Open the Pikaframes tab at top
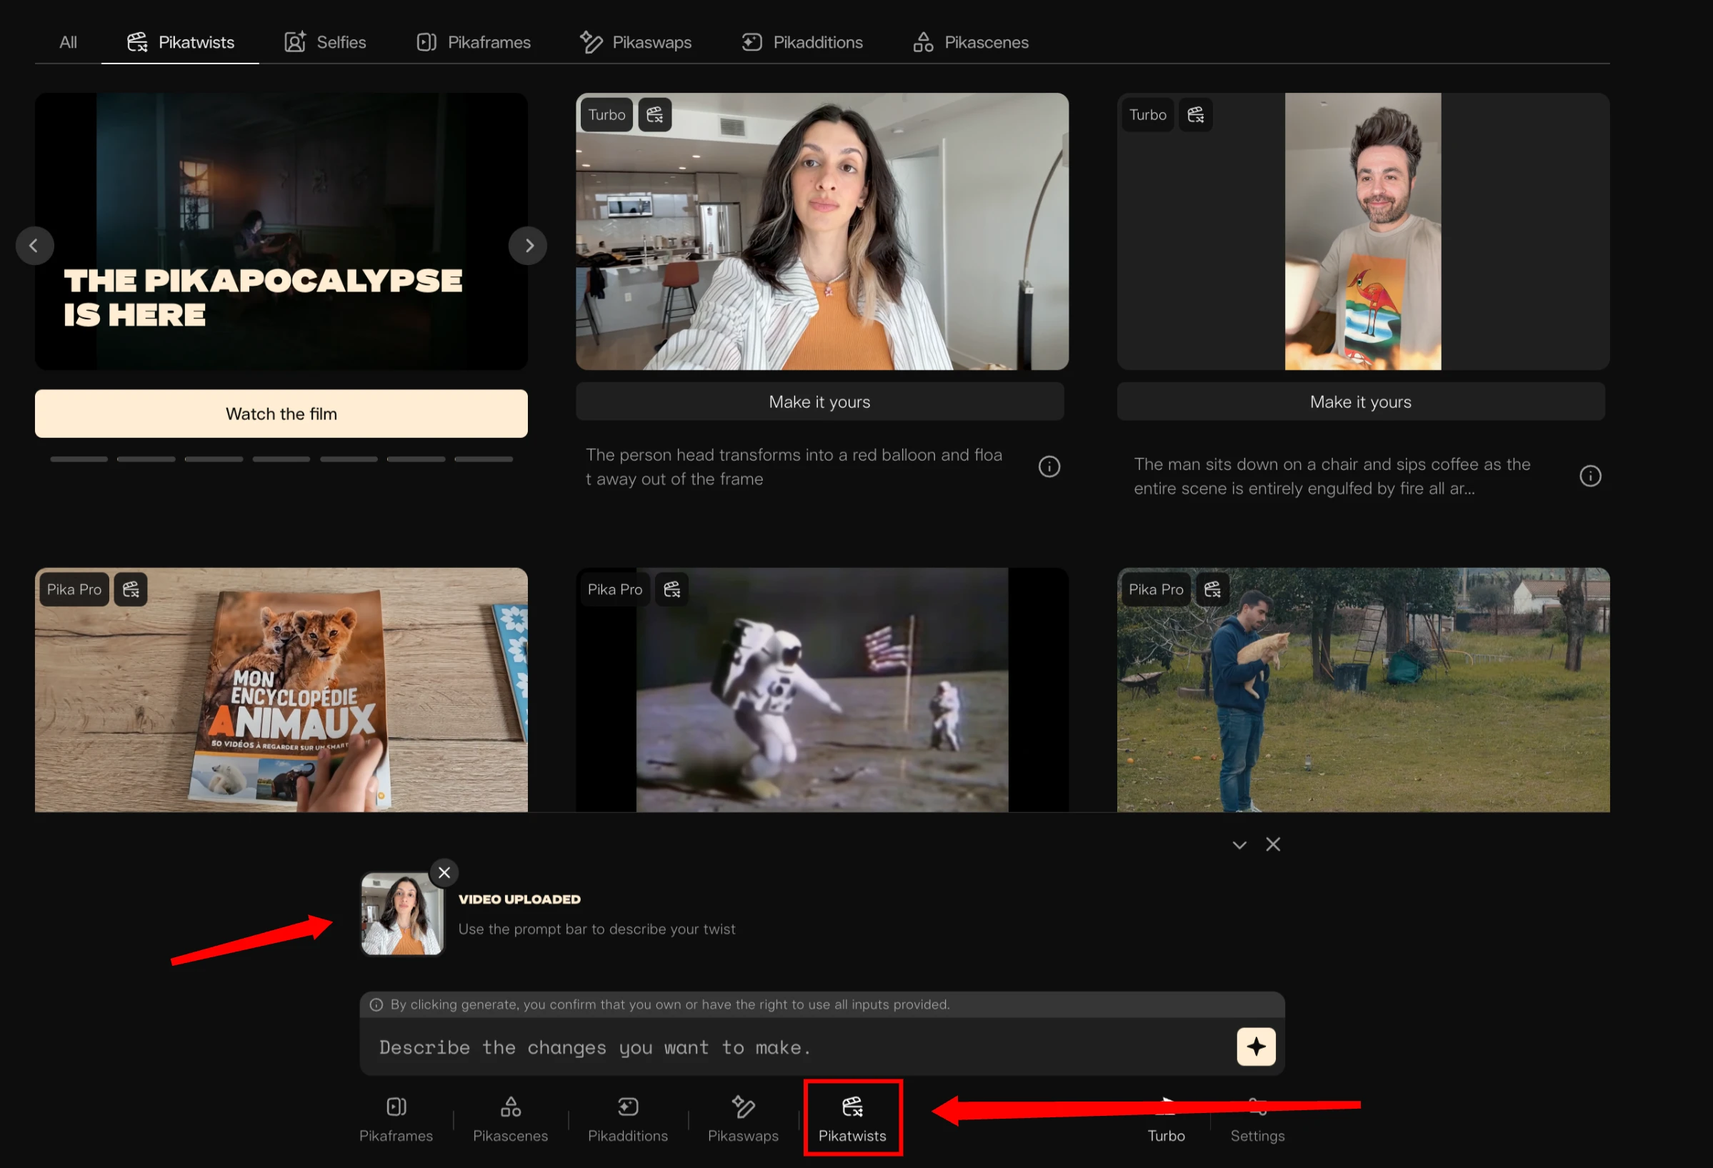This screenshot has height=1168, width=1713. pyautogui.click(x=473, y=42)
